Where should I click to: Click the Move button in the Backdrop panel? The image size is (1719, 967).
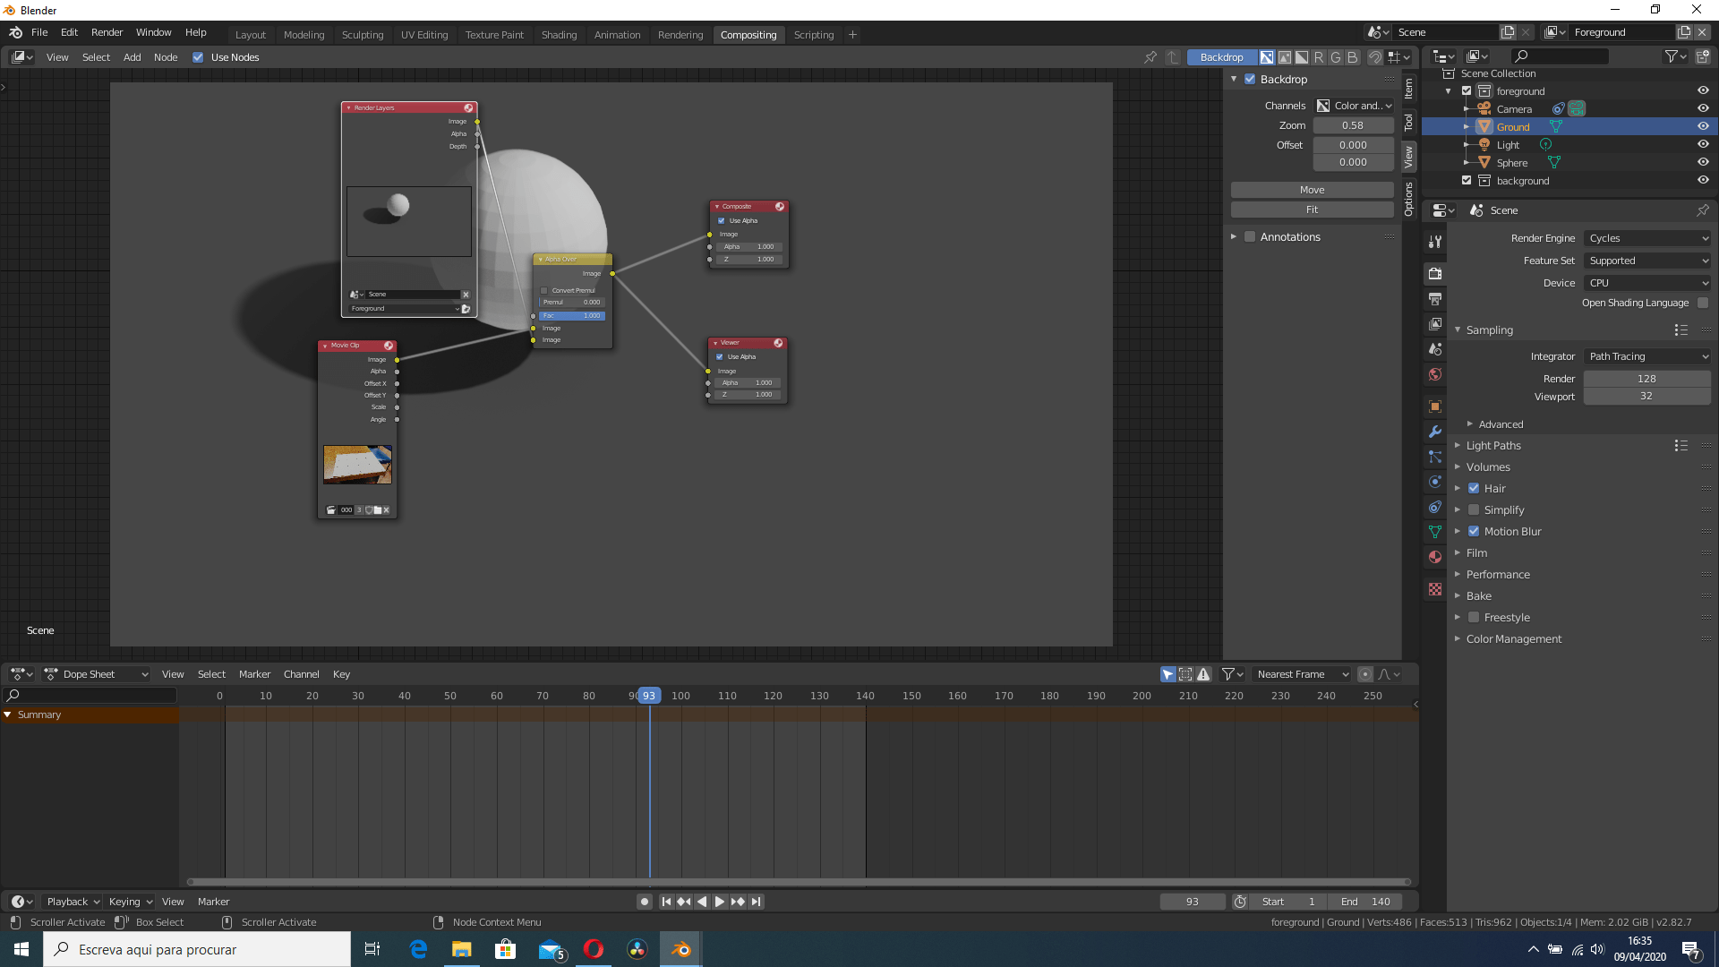point(1312,189)
